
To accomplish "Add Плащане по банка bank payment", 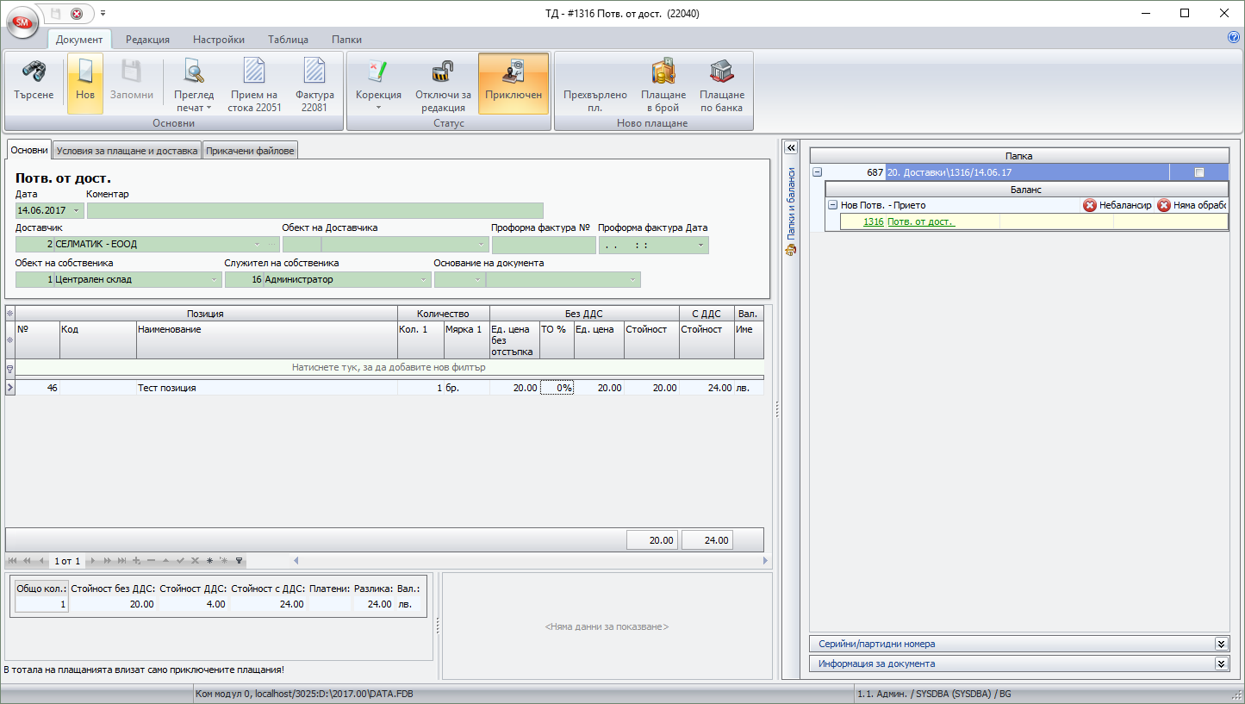I will click(x=722, y=84).
